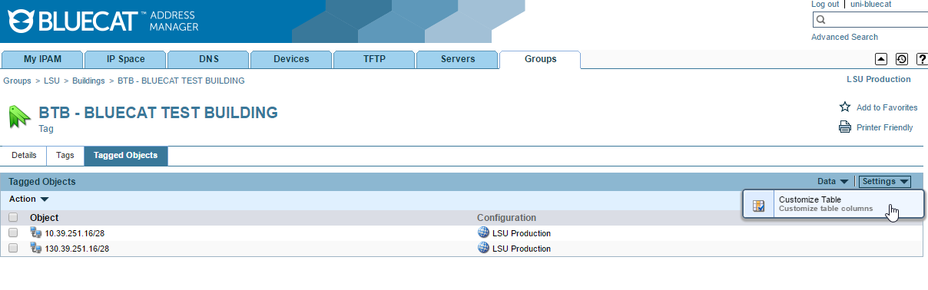Click the green tag icon beside title
Screen dimensions: 928x290
coord(19,117)
